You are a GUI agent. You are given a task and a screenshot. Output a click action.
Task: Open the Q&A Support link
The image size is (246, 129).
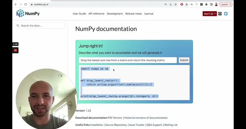tap(154, 125)
